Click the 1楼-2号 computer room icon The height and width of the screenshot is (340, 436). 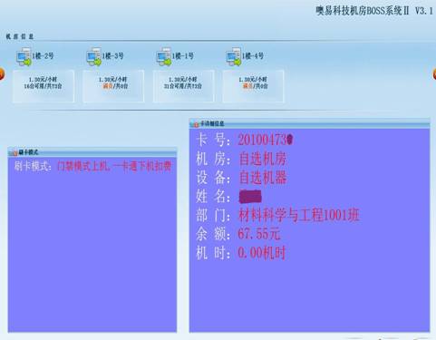point(24,56)
